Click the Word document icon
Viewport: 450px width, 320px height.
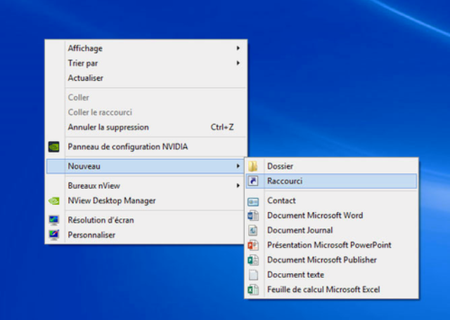(253, 215)
